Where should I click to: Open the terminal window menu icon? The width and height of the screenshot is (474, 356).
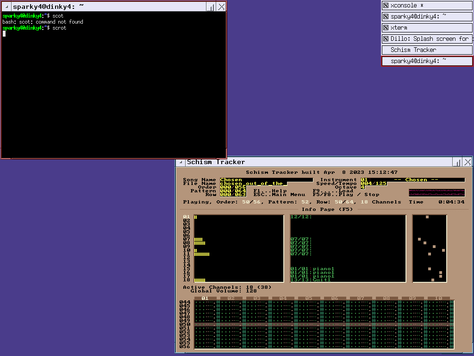click(x=6, y=6)
